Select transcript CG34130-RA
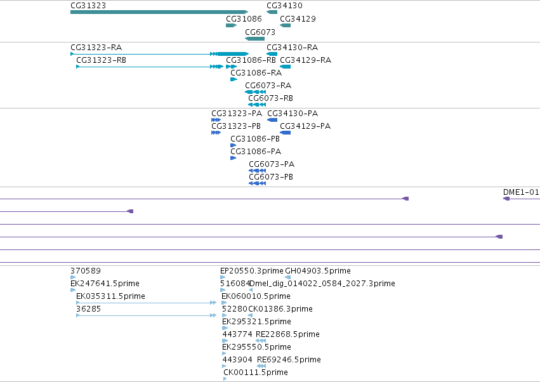Viewport: 540px width, 382px height. pos(272,54)
